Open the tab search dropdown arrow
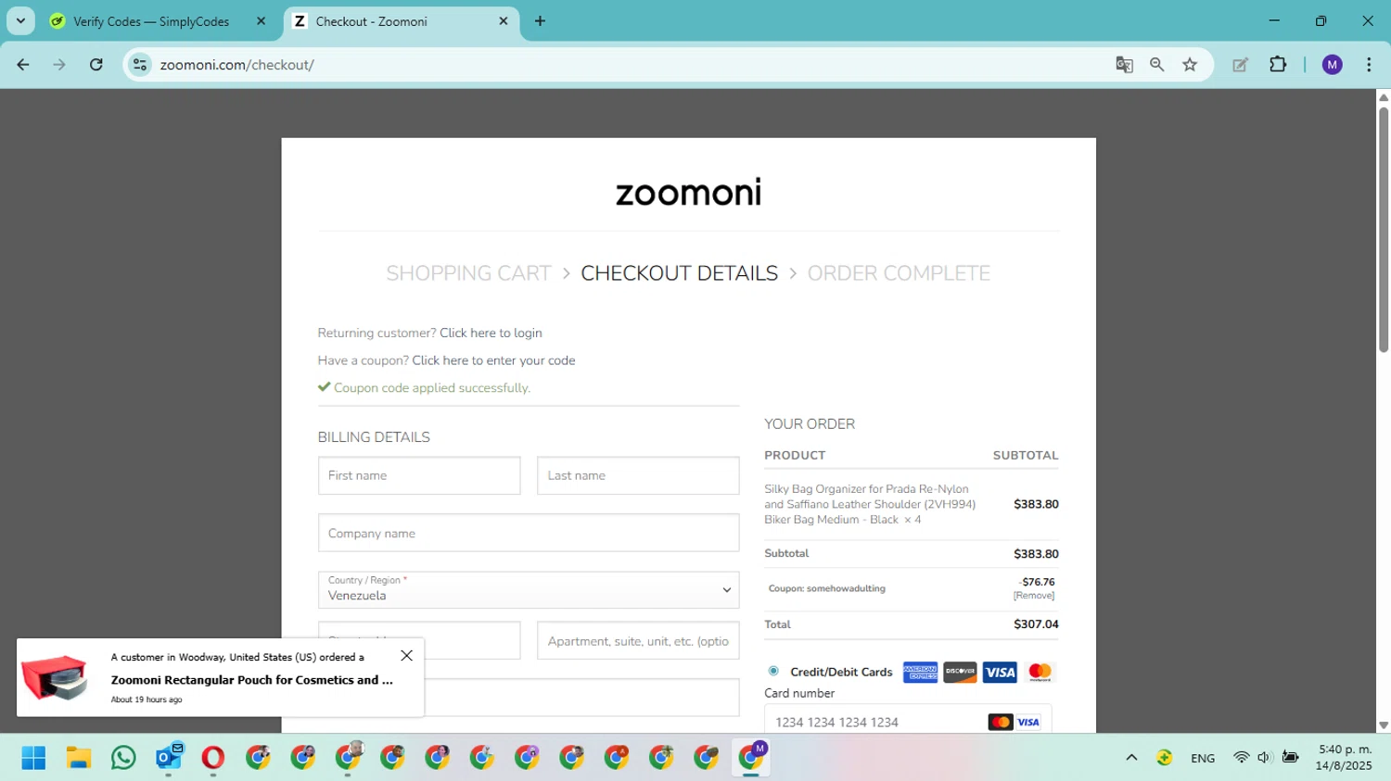 click(20, 21)
